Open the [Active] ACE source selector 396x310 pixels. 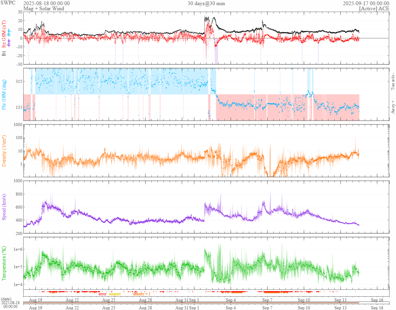[374, 9]
